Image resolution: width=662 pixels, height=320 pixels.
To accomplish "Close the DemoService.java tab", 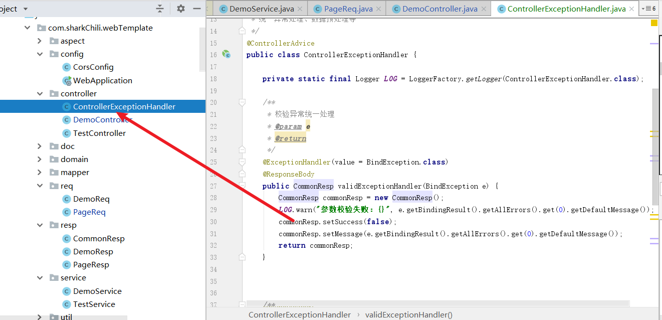I will click(300, 9).
